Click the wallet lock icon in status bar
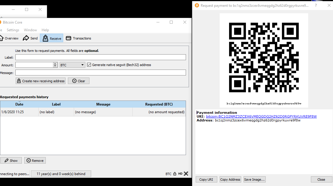Viewport: 333px width, 186px height. [x=174, y=174]
